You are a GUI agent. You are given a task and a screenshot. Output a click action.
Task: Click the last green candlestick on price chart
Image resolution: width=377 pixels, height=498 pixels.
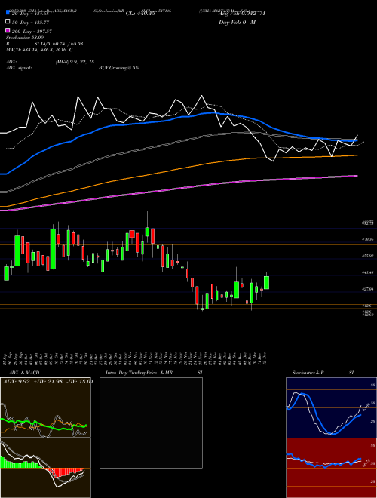click(x=267, y=282)
